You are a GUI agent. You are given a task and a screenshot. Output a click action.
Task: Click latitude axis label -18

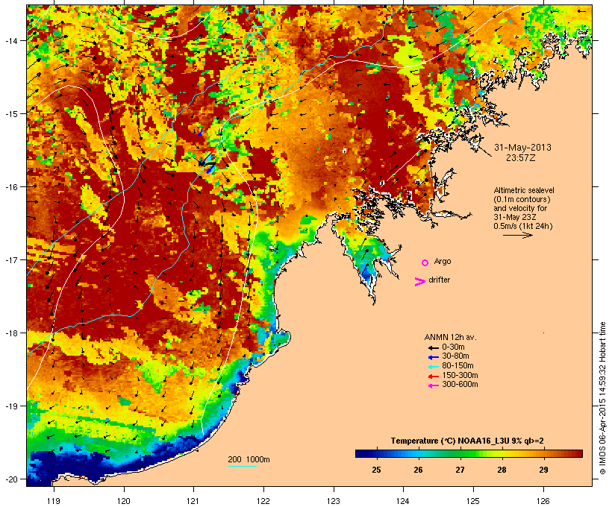pyautogui.click(x=11, y=333)
